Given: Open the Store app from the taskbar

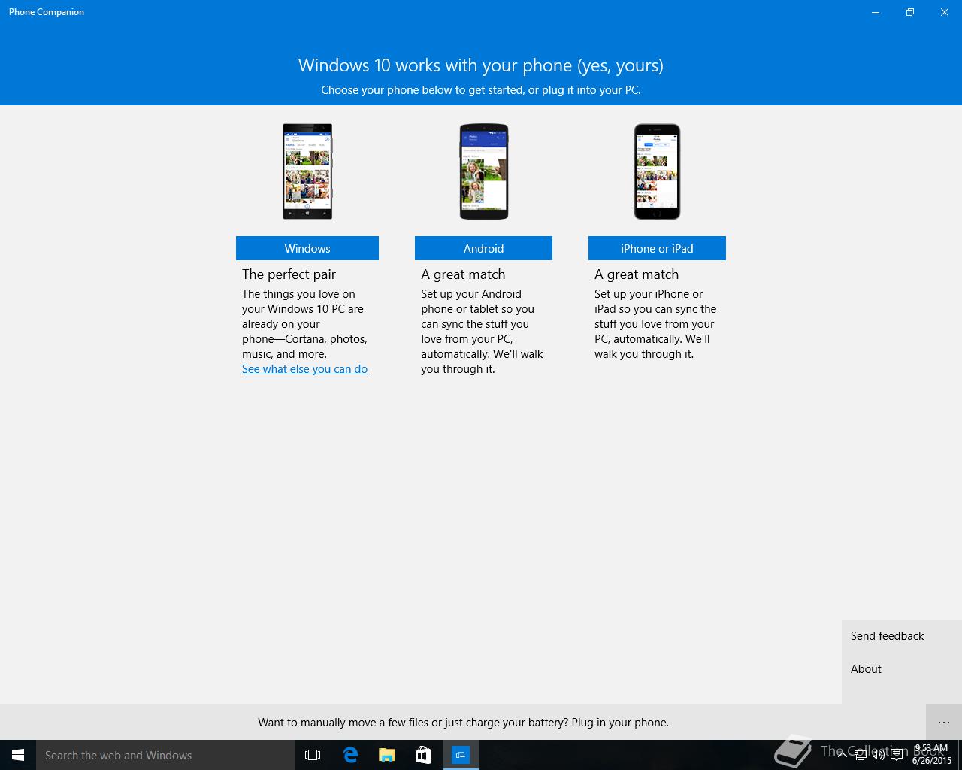Looking at the screenshot, I should point(423,755).
